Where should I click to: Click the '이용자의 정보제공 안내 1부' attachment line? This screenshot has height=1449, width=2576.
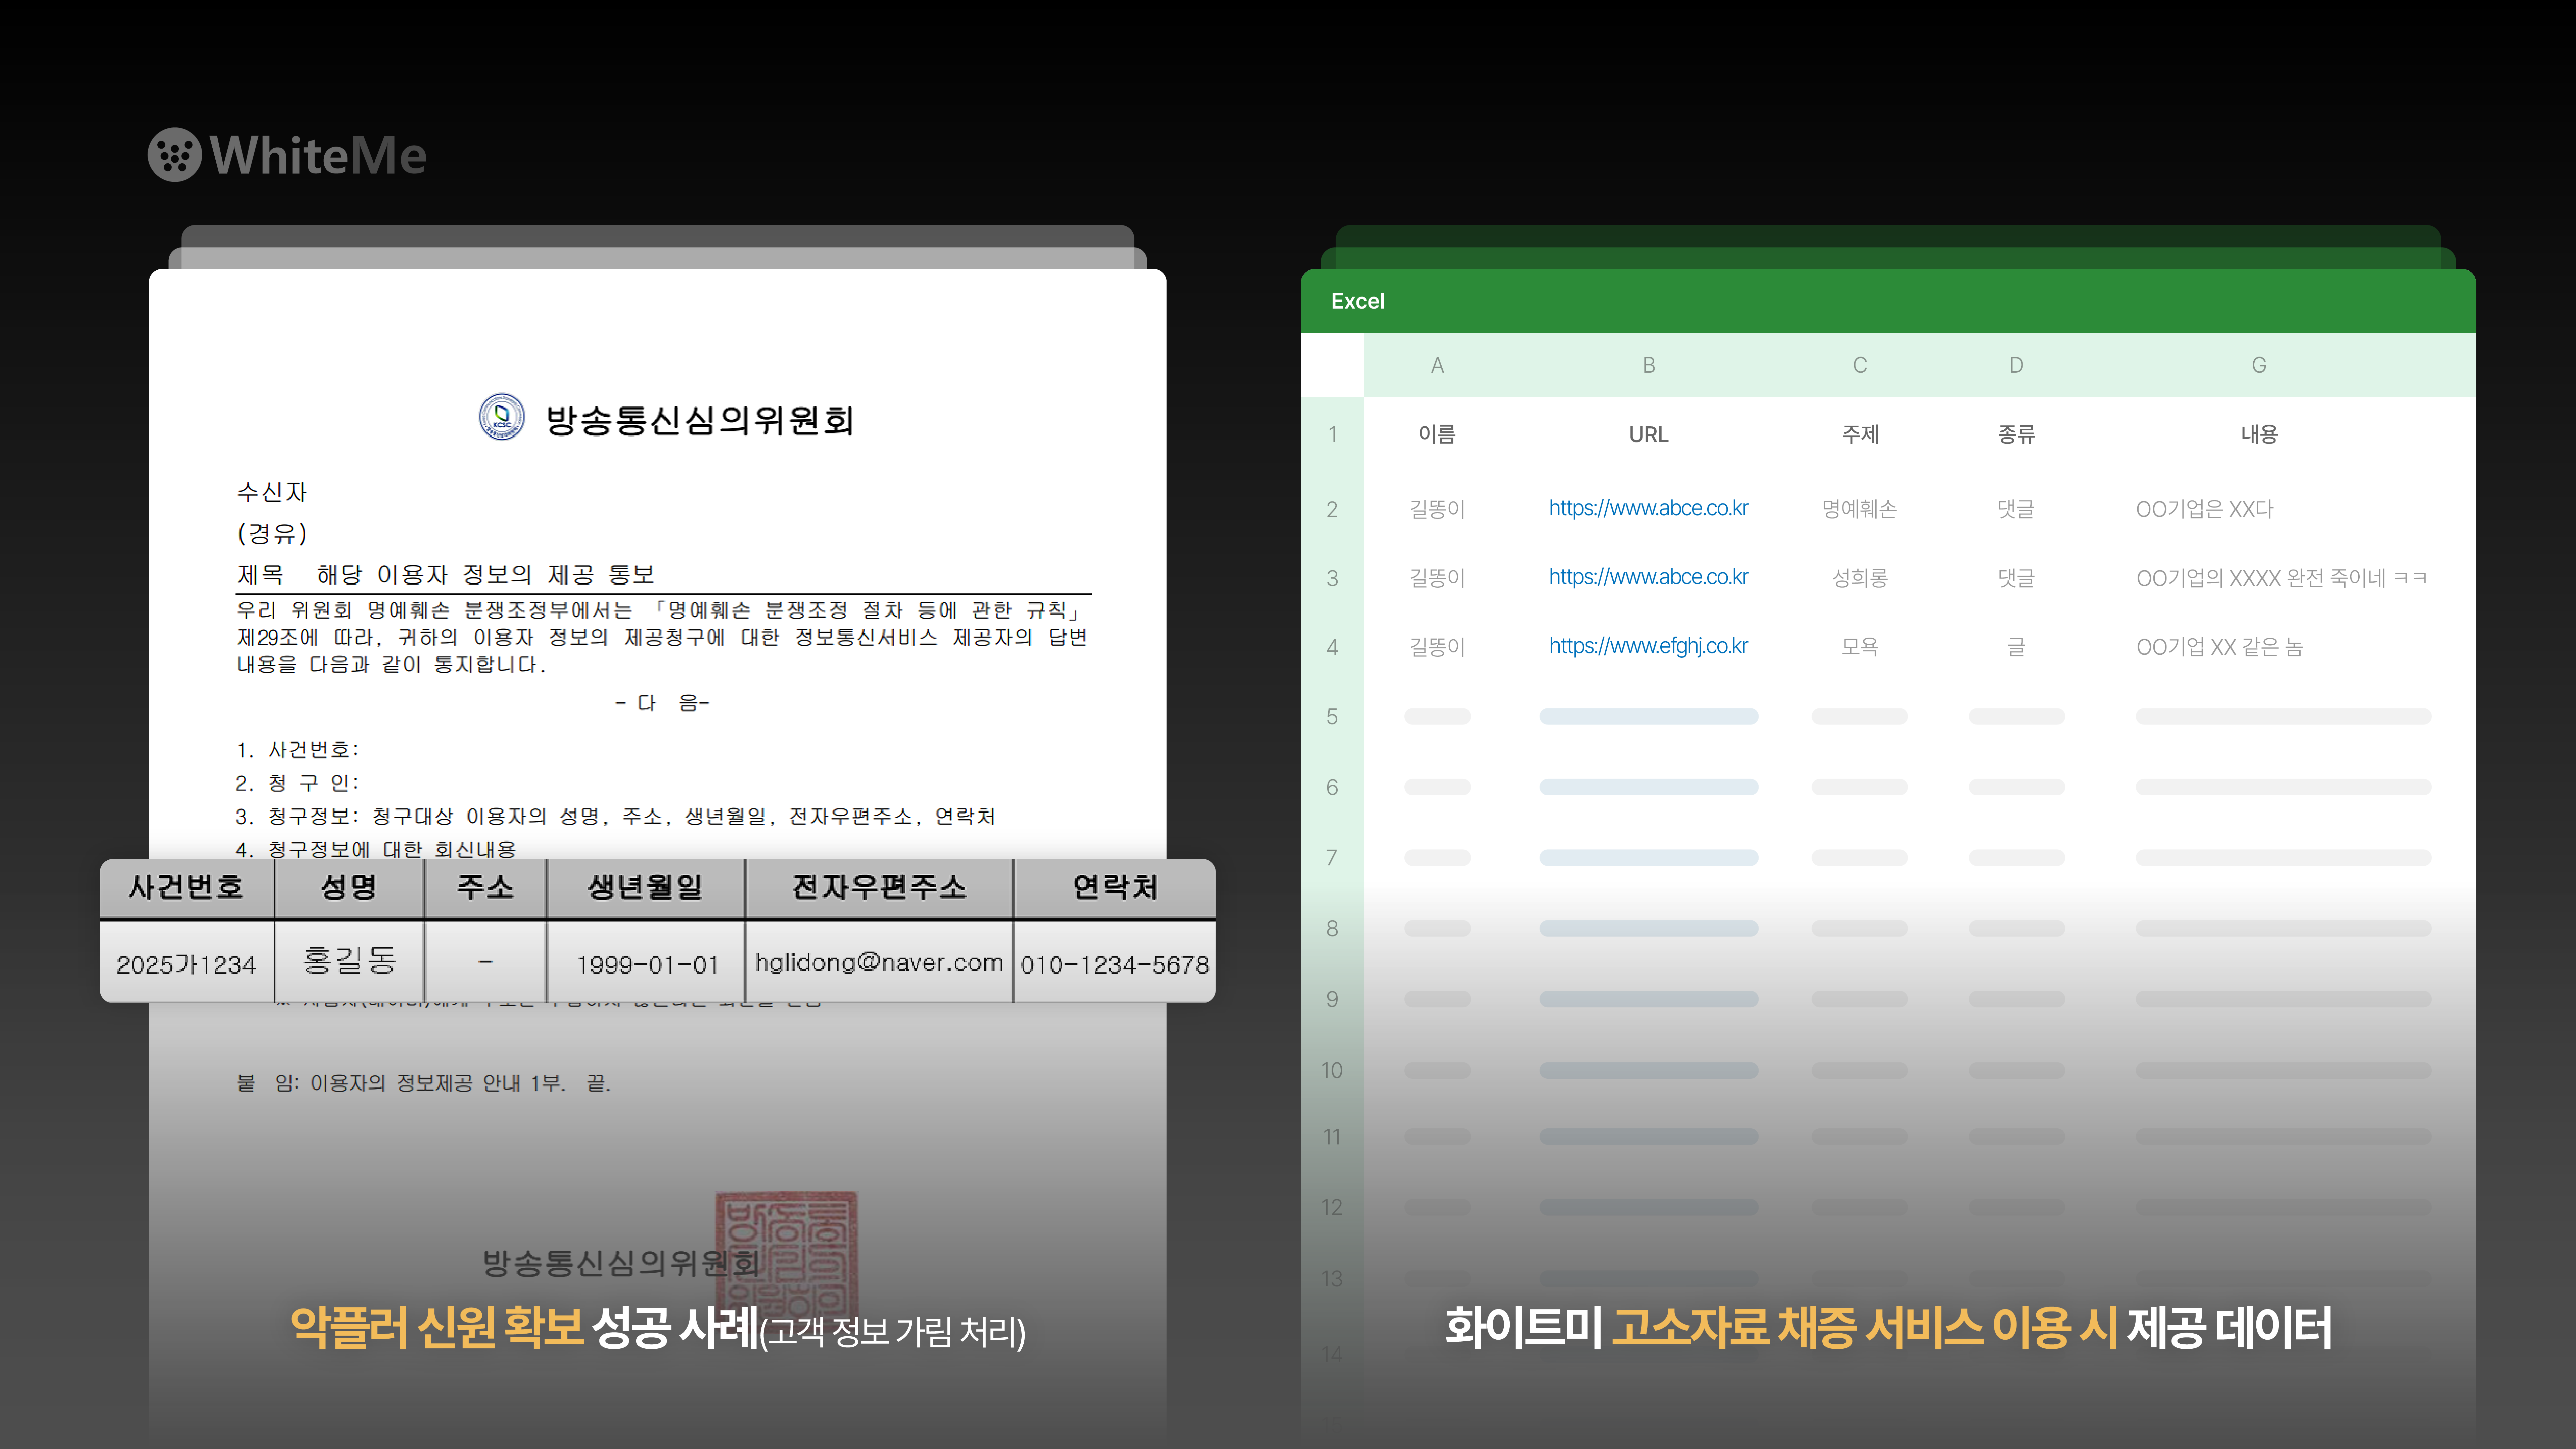pos(424,1083)
